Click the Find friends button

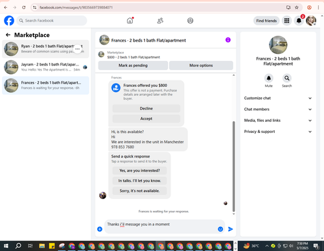point(266,21)
